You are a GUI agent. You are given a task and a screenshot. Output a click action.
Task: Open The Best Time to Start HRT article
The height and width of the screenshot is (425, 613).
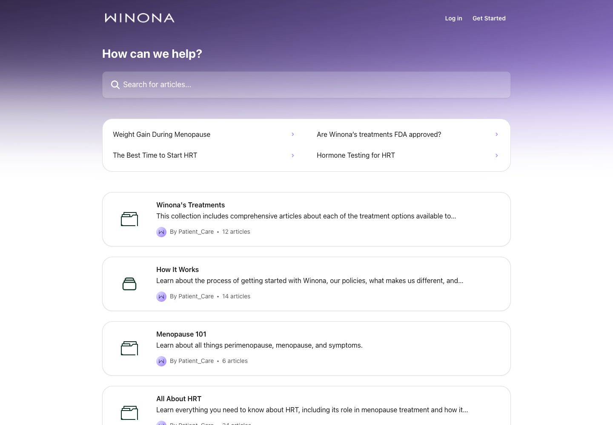pos(204,156)
